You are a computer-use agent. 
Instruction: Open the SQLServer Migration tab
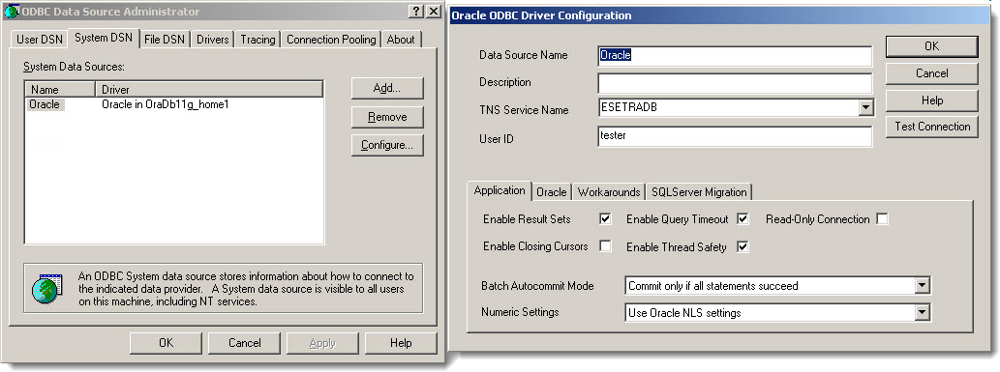pyautogui.click(x=699, y=191)
